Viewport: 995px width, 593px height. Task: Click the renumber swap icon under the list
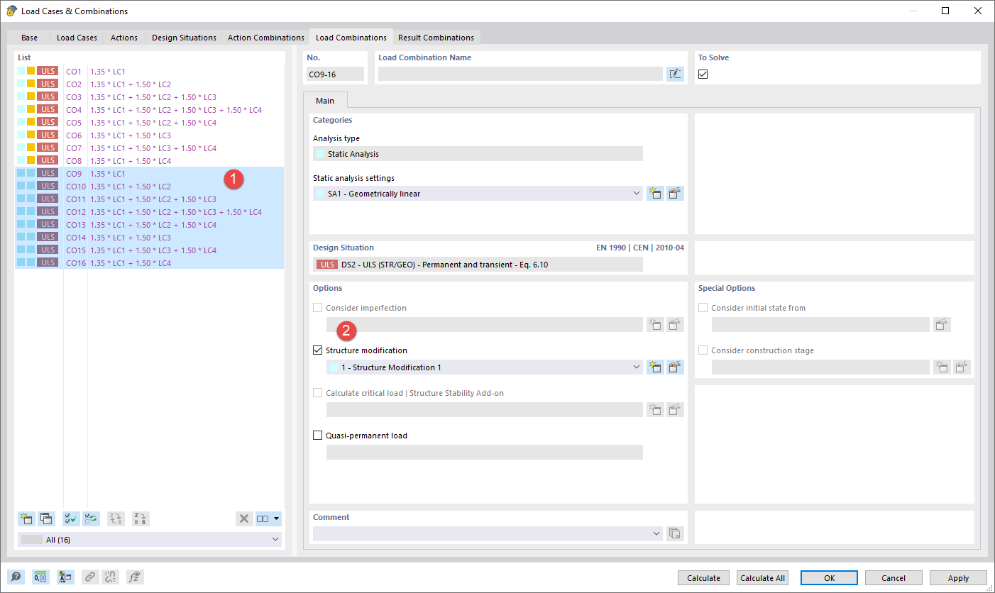tap(116, 519)
